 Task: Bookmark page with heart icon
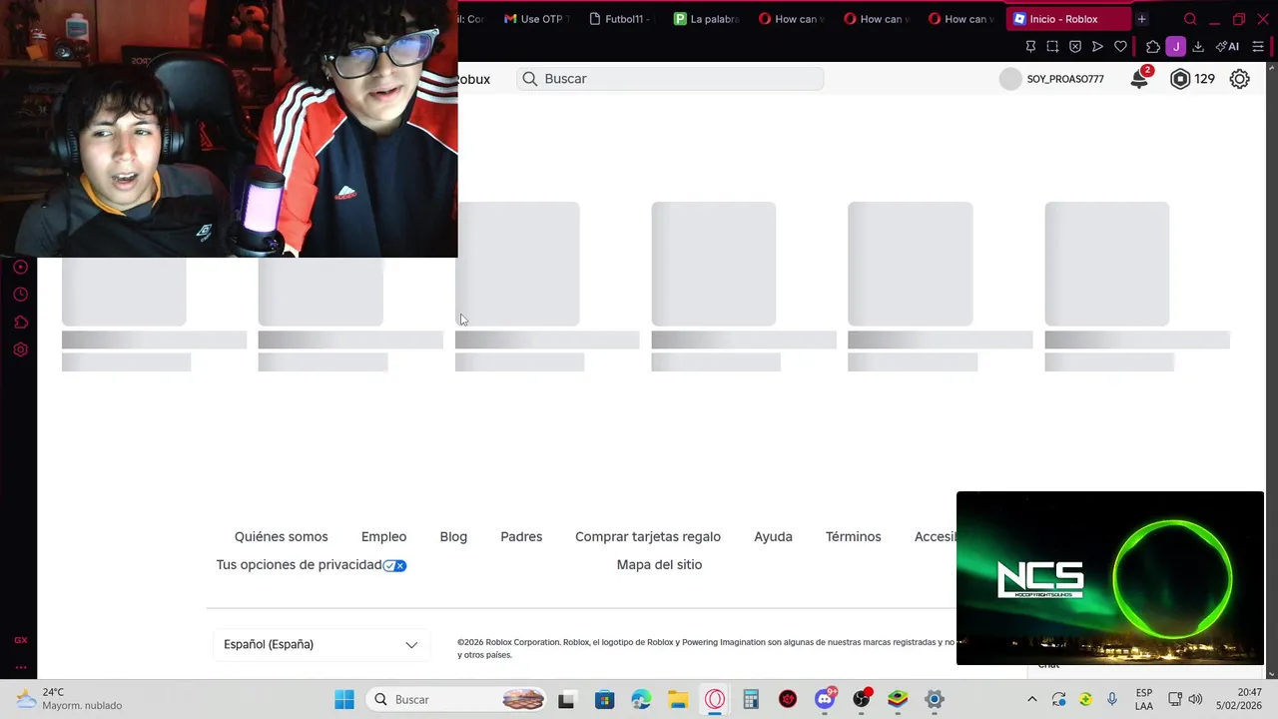[1120, 47]
